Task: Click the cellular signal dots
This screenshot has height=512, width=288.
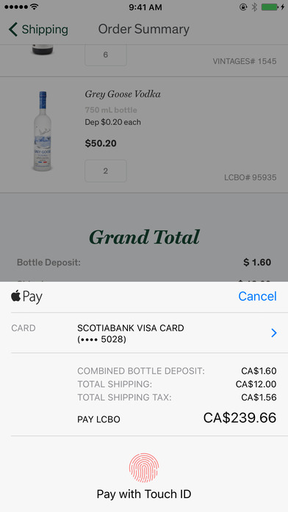Action: 16,7
